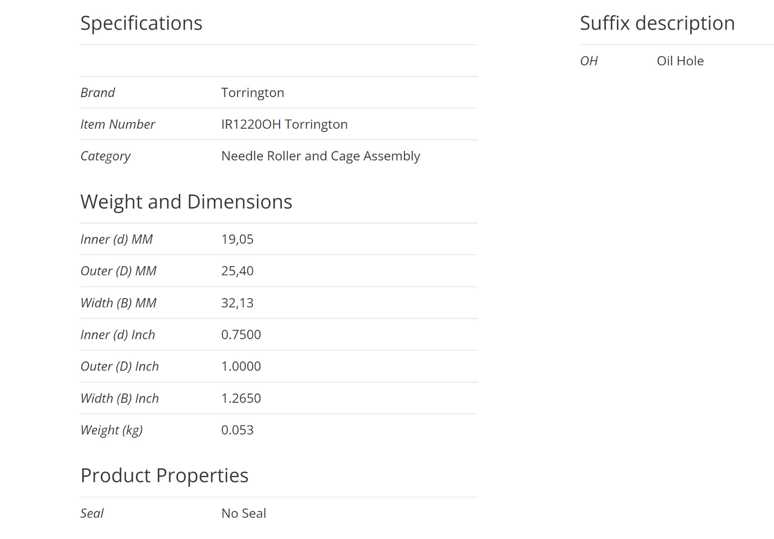The height and width of the screenshot is (539, 774).
Task: Click the Inner (d) MM label
Action: 117,240
